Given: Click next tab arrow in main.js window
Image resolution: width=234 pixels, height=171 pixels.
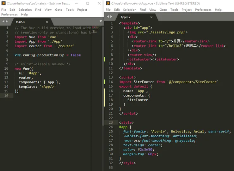Looking at the screenshot, I should tap(7, 21).
